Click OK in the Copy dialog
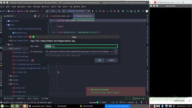Viewport: 192px width, 108px height. [100, 60]
